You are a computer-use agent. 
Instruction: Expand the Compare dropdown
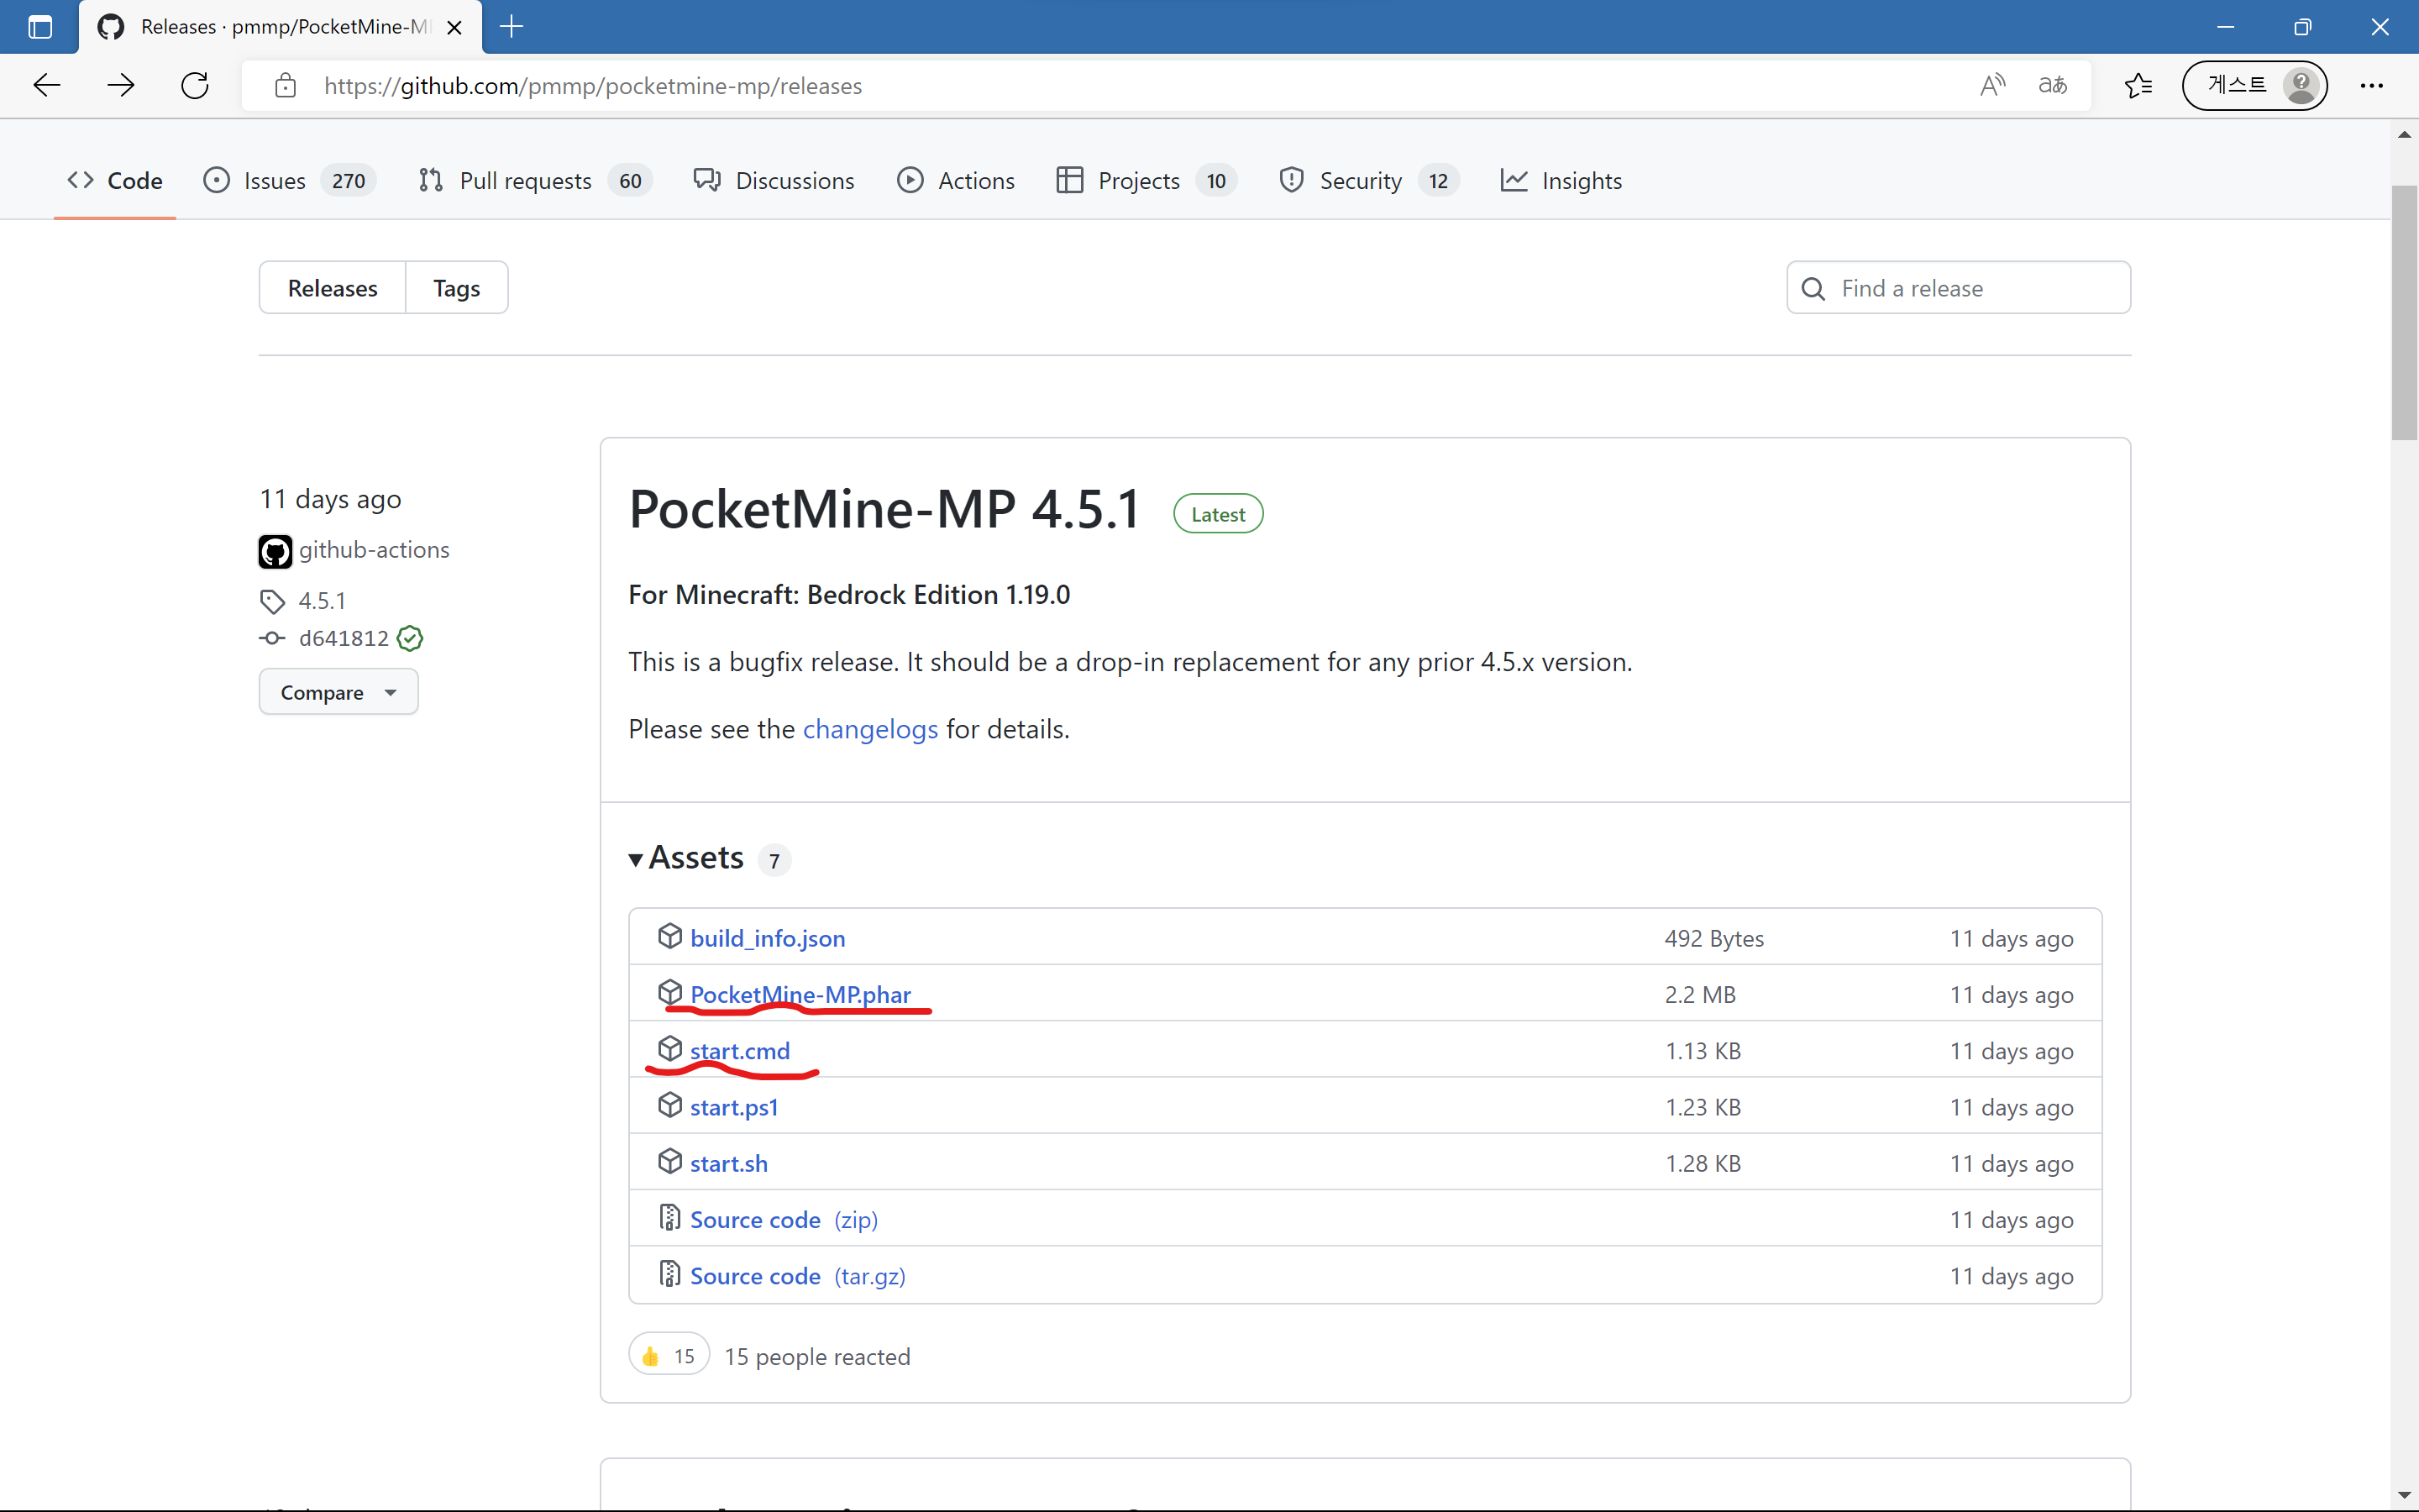[337, 691]
